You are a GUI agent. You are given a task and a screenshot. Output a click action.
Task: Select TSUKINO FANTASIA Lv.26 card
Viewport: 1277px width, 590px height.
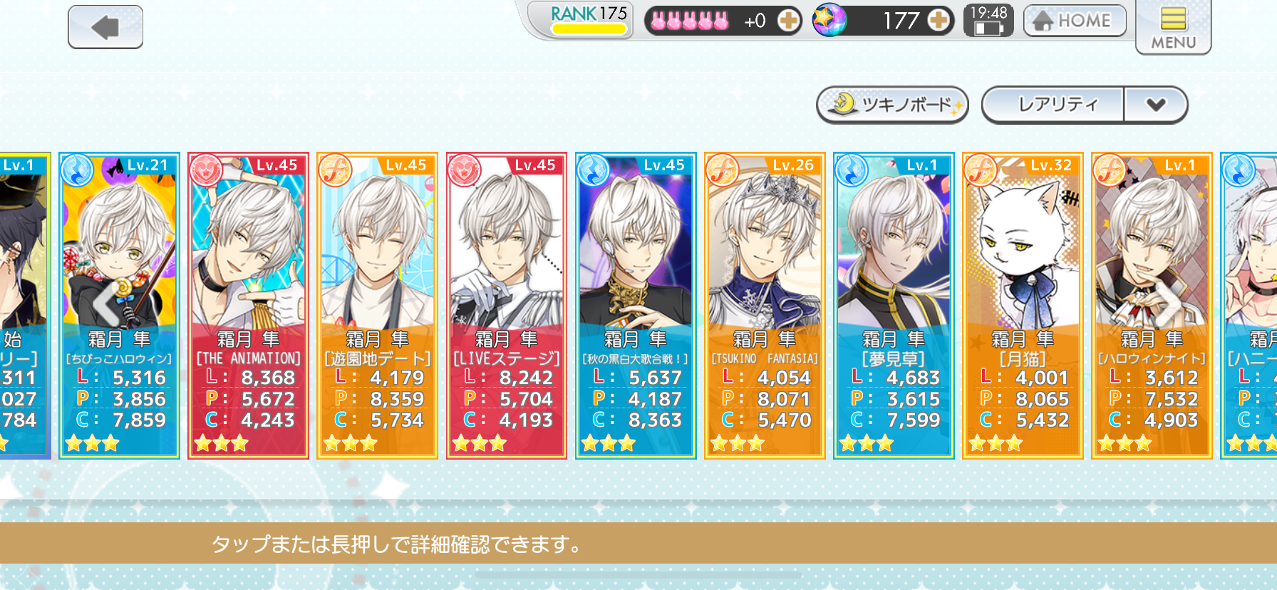(765, 306)
